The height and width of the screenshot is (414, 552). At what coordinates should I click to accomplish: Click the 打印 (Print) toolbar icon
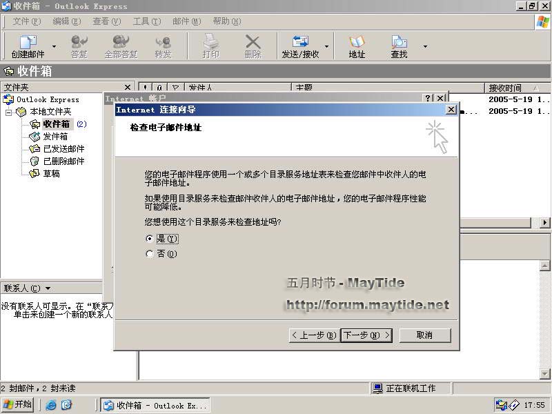tap(211, 42)
